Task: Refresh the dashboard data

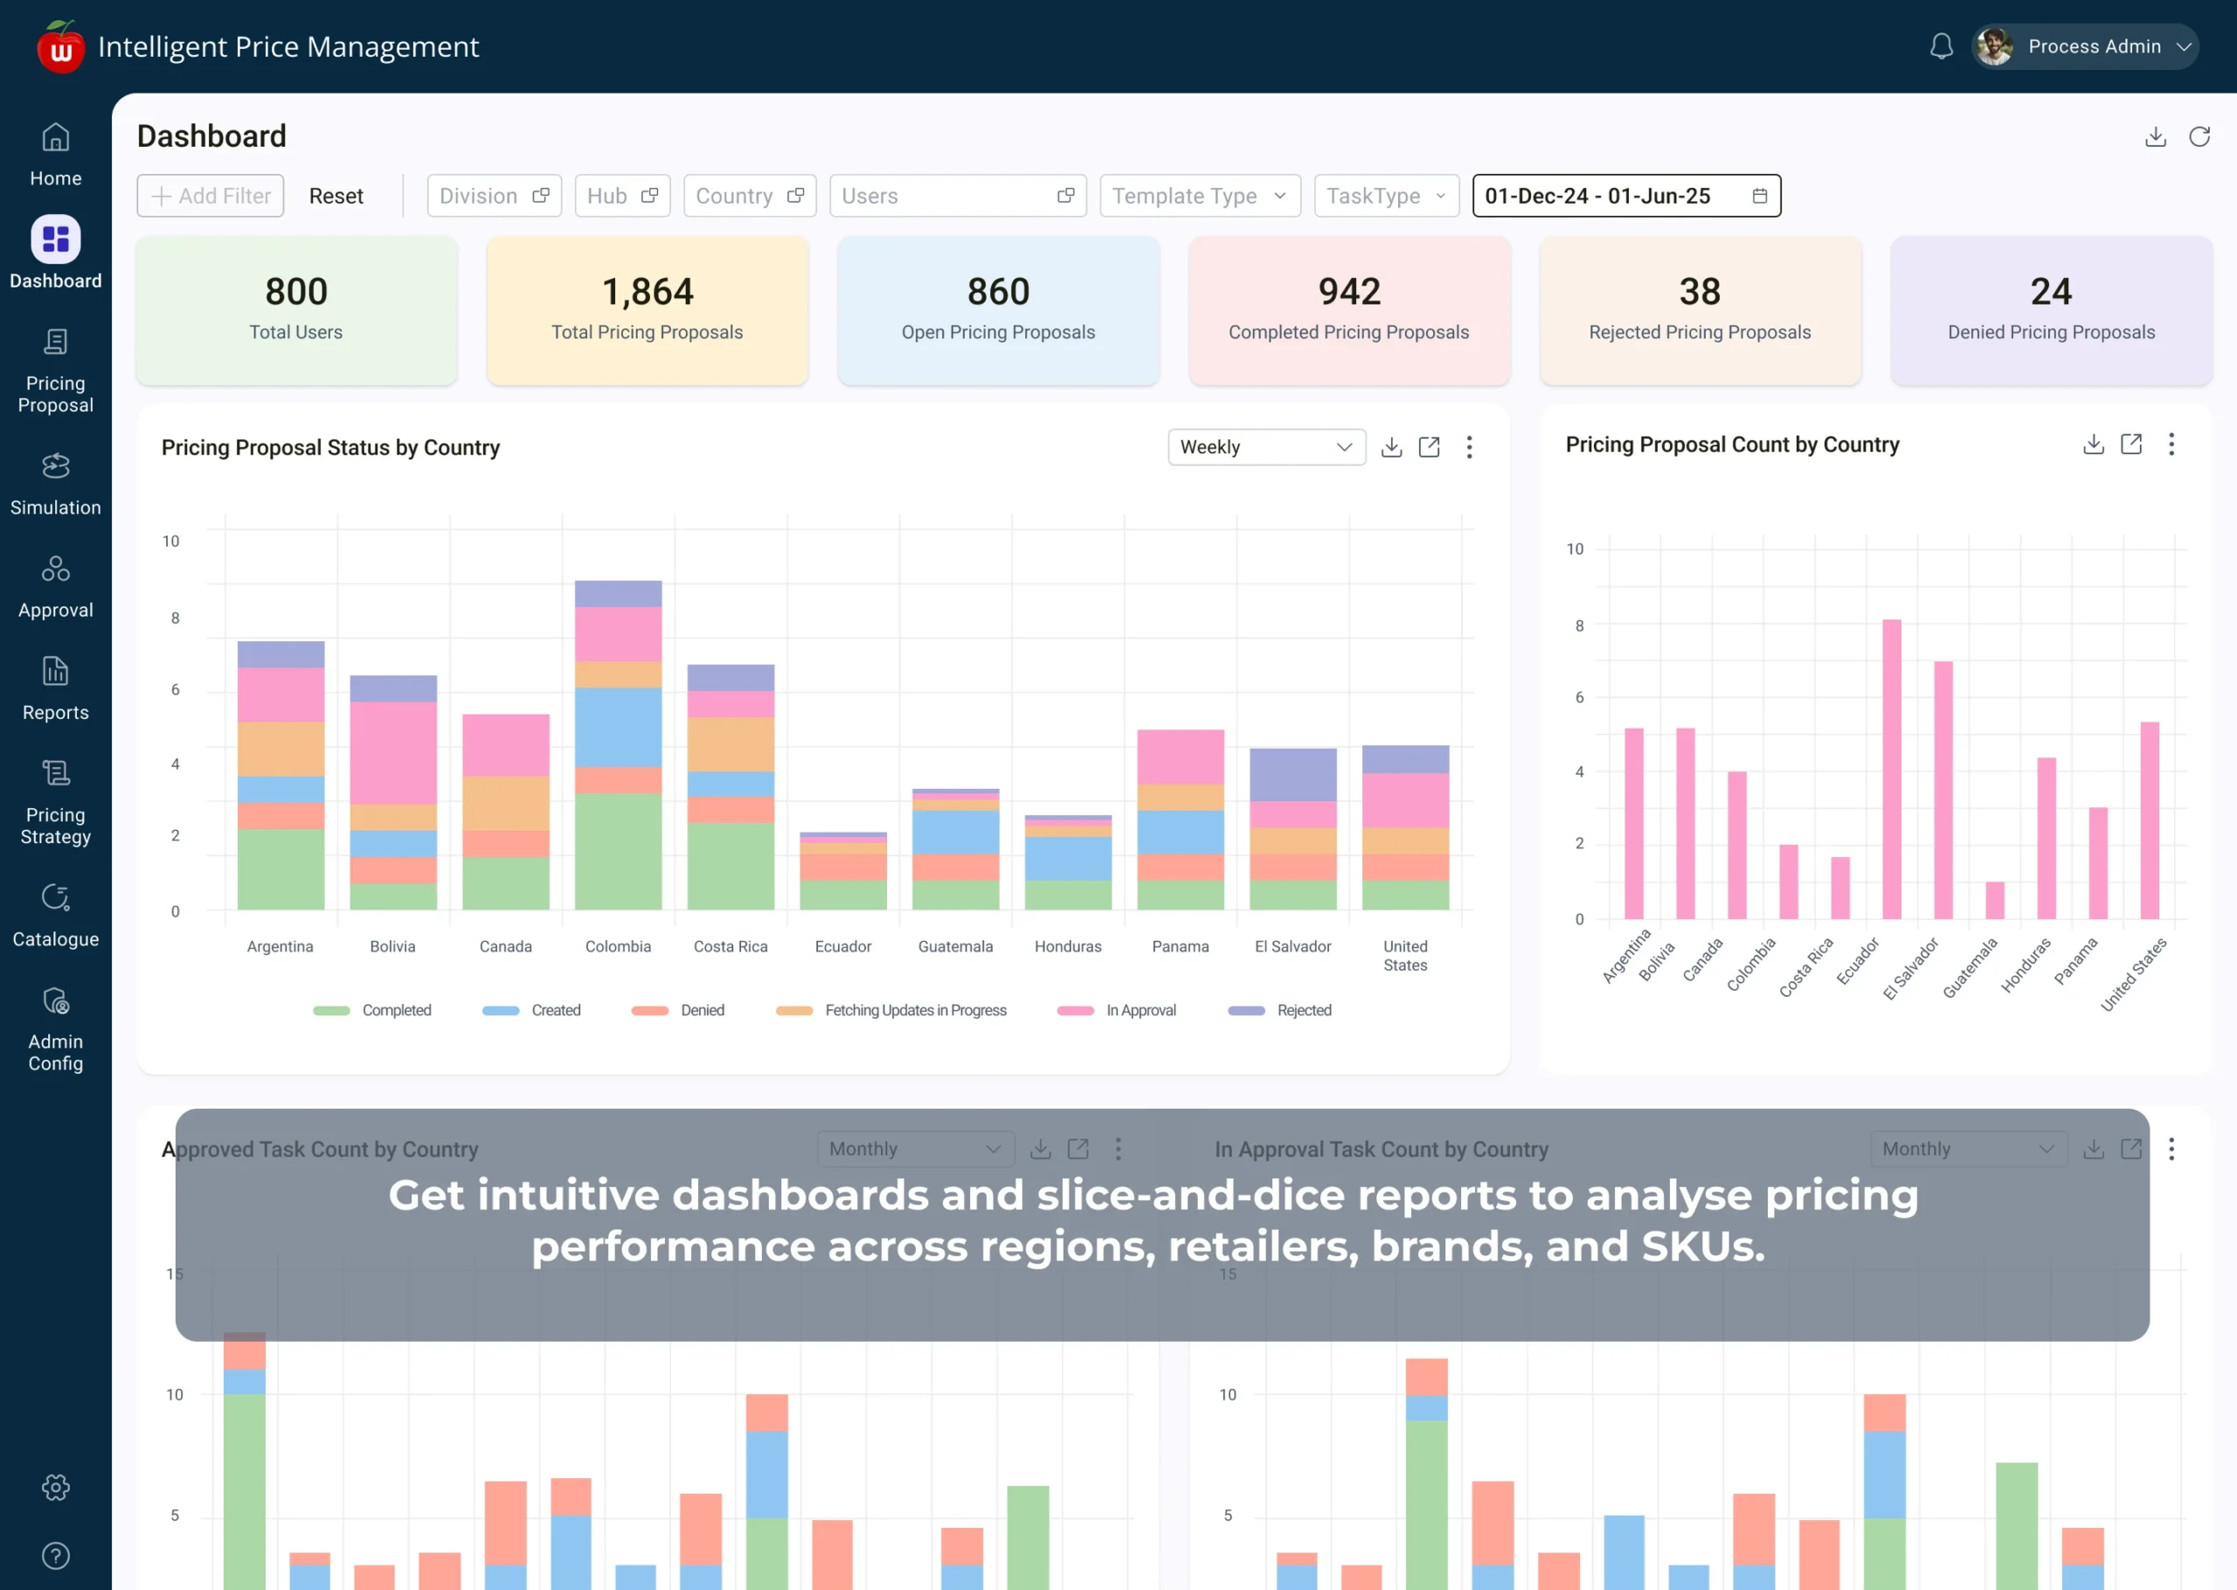Action: tap(2199, 136)
